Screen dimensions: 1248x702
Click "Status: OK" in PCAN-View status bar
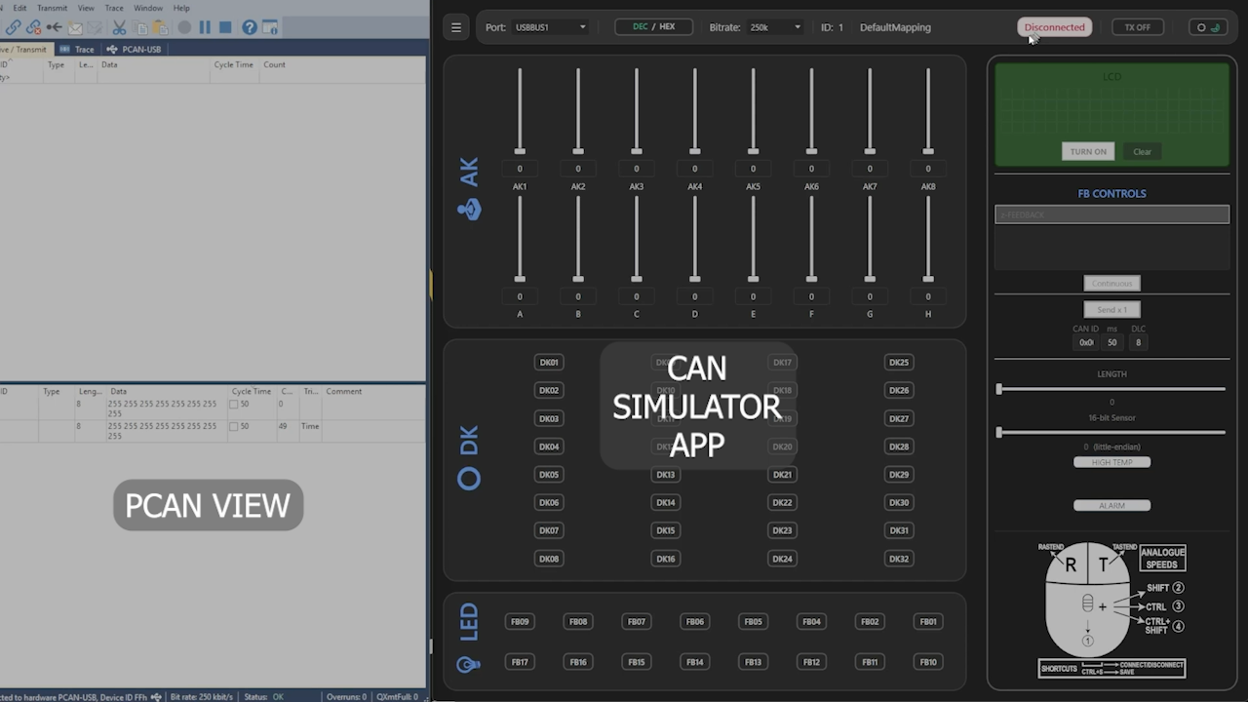click(x=263, y=697)
